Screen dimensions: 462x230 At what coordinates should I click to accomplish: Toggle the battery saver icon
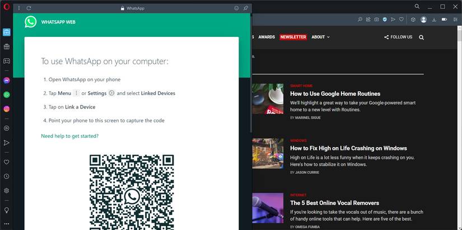(444, 20)
